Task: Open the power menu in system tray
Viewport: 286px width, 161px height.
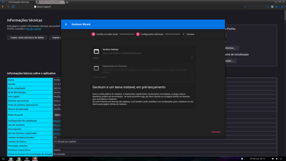Action: 281,159
